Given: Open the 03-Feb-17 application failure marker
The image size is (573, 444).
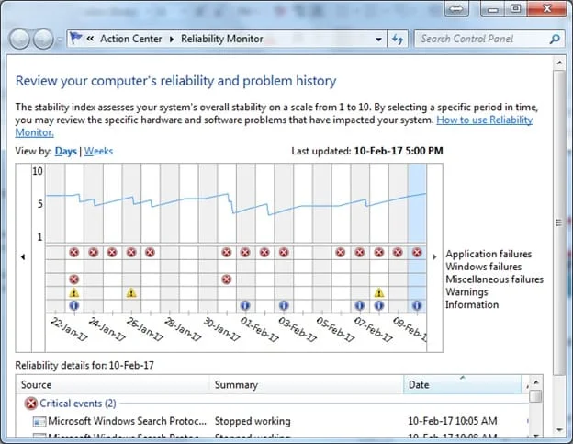Looking at the screenshot, I should click(284, 253).
